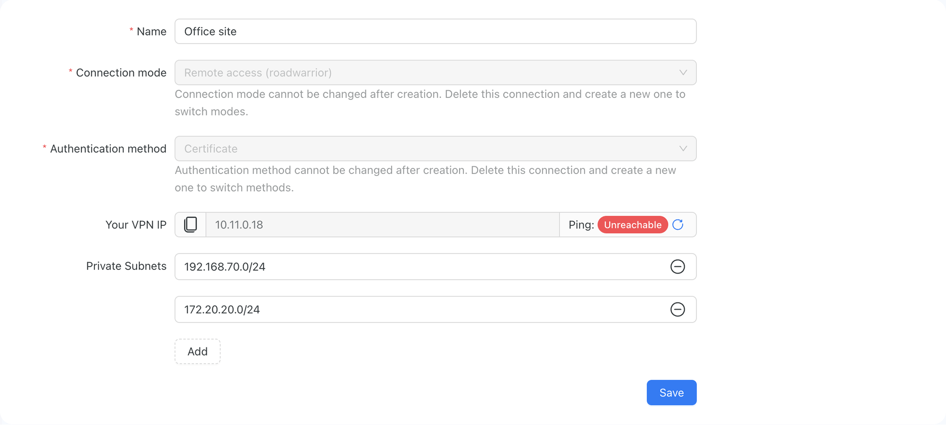Click the Connection mode chevron arrow
Viewport: 946px width, 425px height.
click(x=683, y=73)
